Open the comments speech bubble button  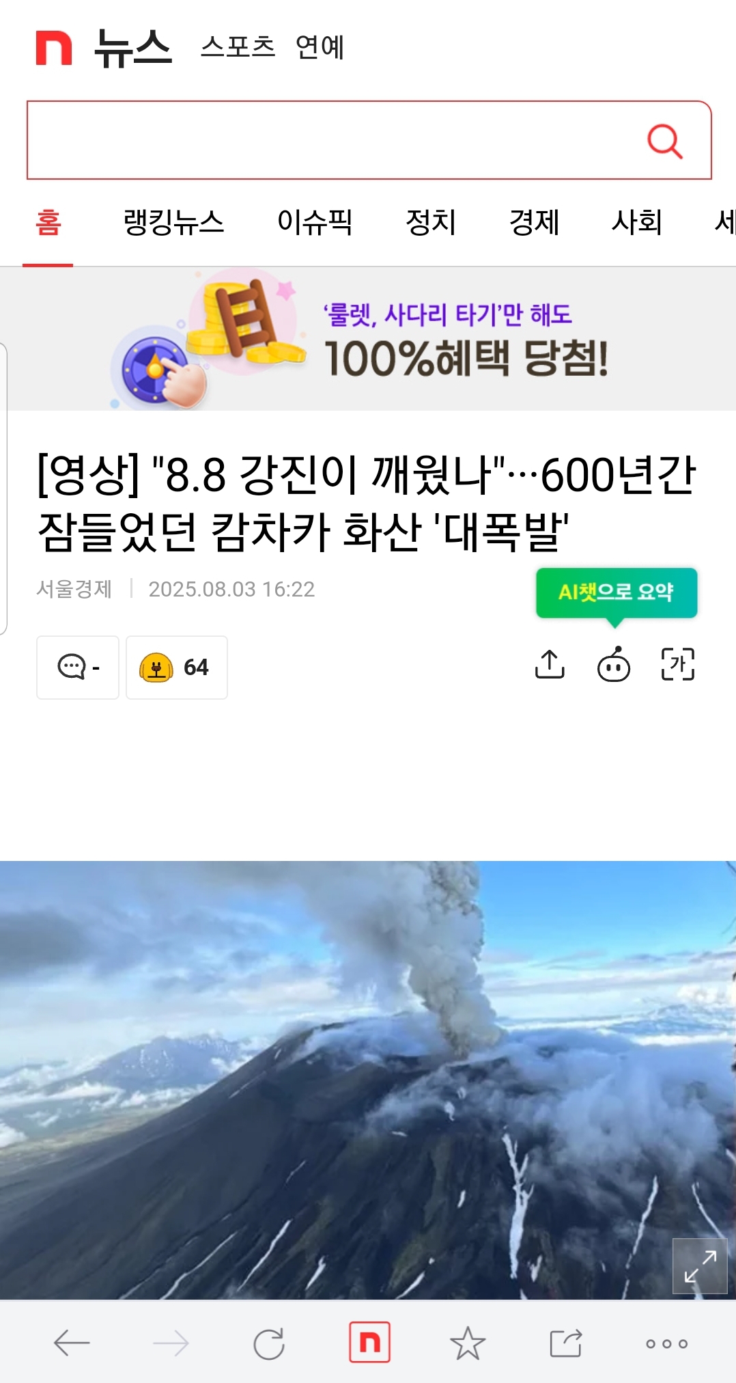pyautogui.click(x=78, y=667)
